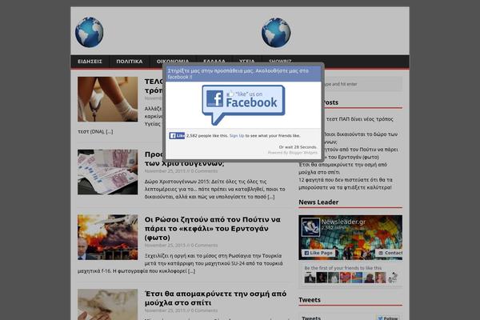This screenshot has width=480, height=320.
Task: Click the left globe logo in header
Action: pyautogui.click(x=89, y=32)
